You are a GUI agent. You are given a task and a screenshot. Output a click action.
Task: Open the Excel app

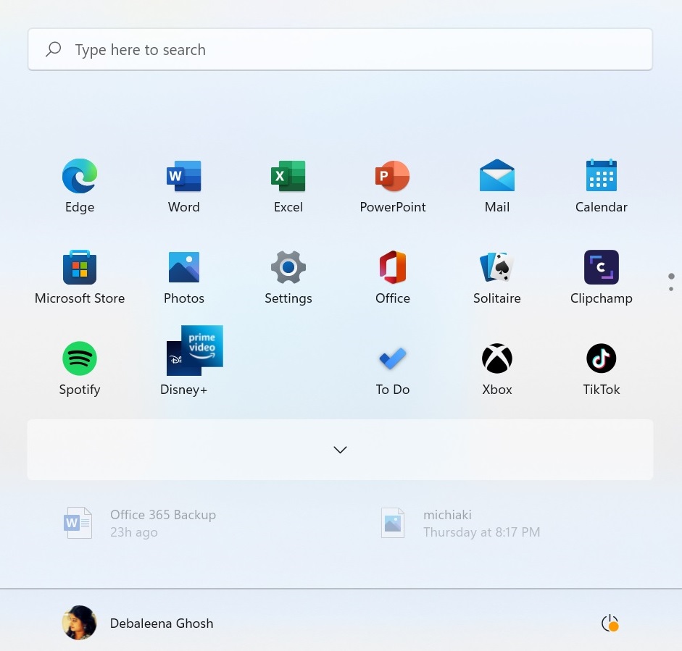pyautogui.click(x=288, y=185)
